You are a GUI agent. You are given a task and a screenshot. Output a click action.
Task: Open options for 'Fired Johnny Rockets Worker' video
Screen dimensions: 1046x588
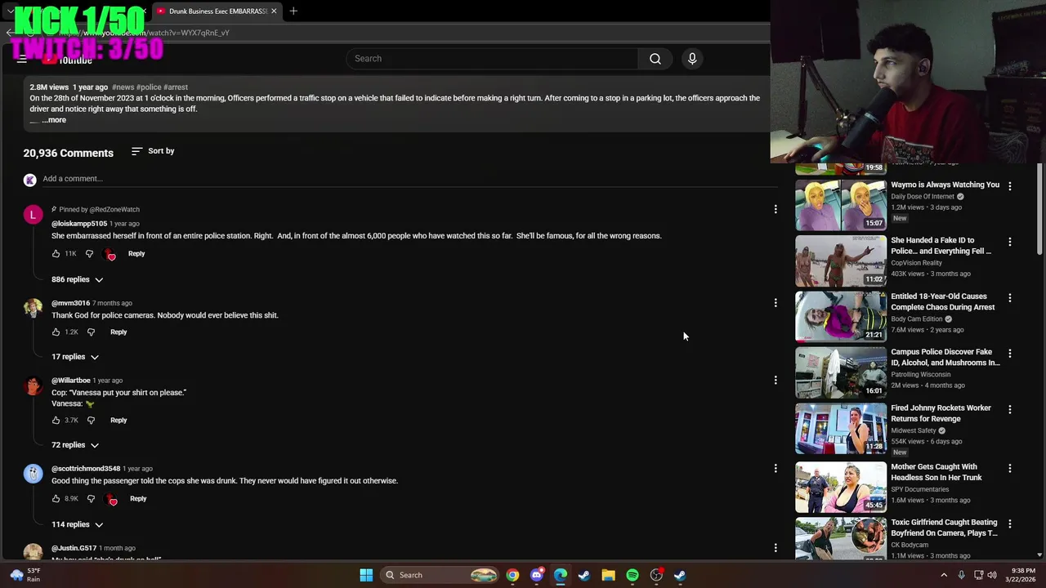point(1010,409)
